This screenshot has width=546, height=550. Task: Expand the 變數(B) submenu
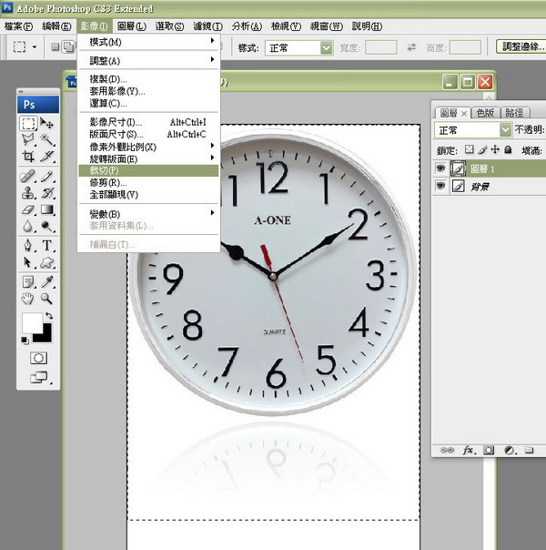click(x=148, y=214)
